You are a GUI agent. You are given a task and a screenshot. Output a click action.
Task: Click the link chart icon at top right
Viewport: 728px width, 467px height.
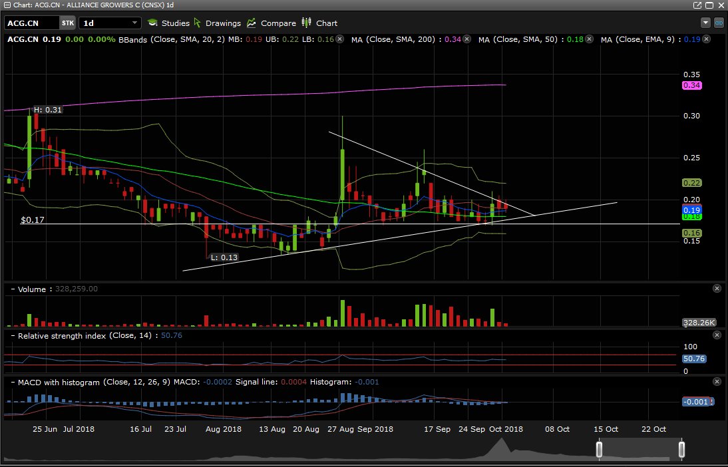coord(719,23)
